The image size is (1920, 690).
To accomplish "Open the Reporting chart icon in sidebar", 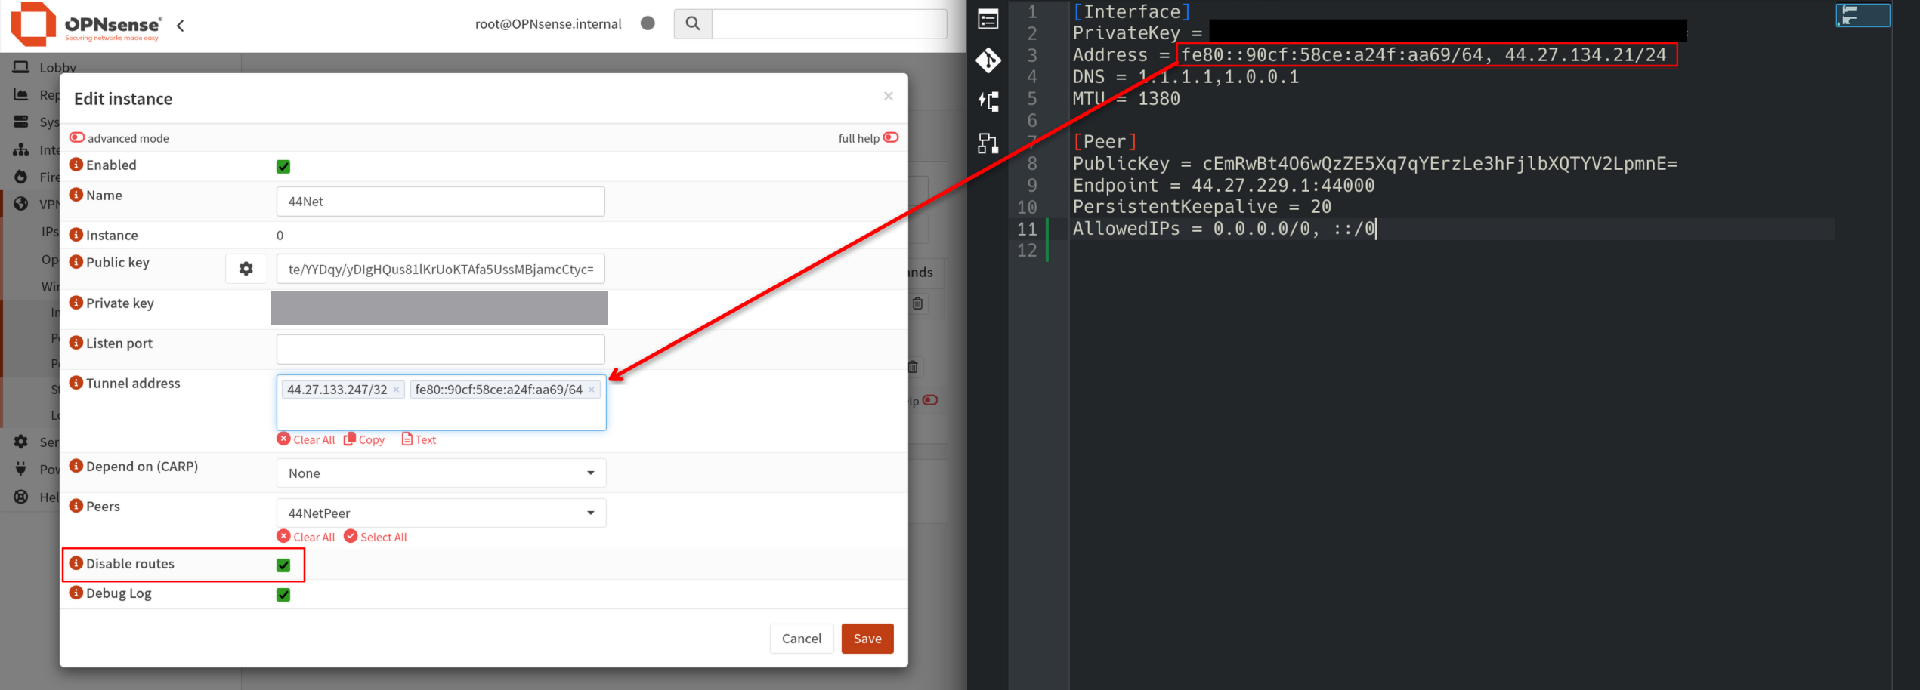I will pos(21,94).
